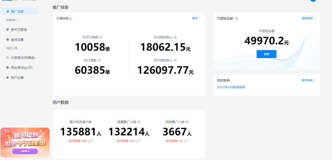Click the circle icon beside 提成设置
The height and width of the screenshot is (160, 332).
pyautogui.click(x=8, y=40)
